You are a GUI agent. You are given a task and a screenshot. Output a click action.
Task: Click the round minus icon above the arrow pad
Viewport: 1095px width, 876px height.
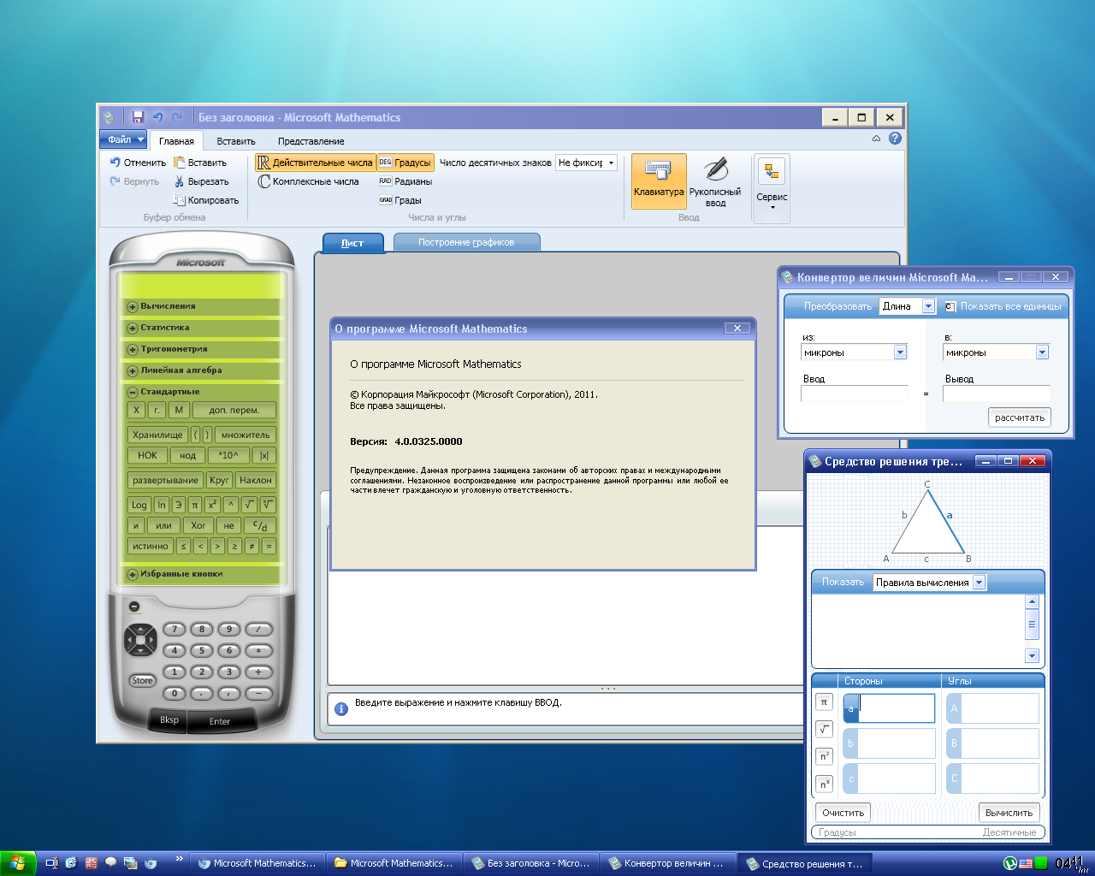click(x=134, y=607)
